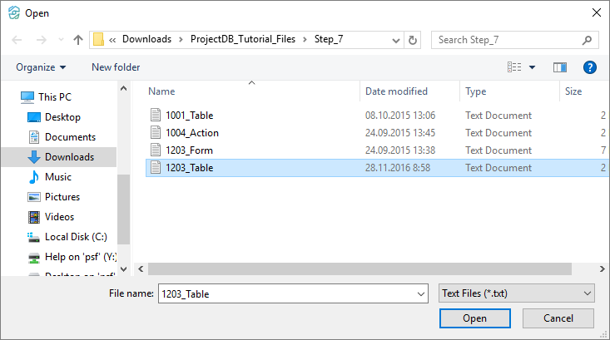
Task: Open Local Disk (C:) in sidebar
Action: (x=76, y=237)
